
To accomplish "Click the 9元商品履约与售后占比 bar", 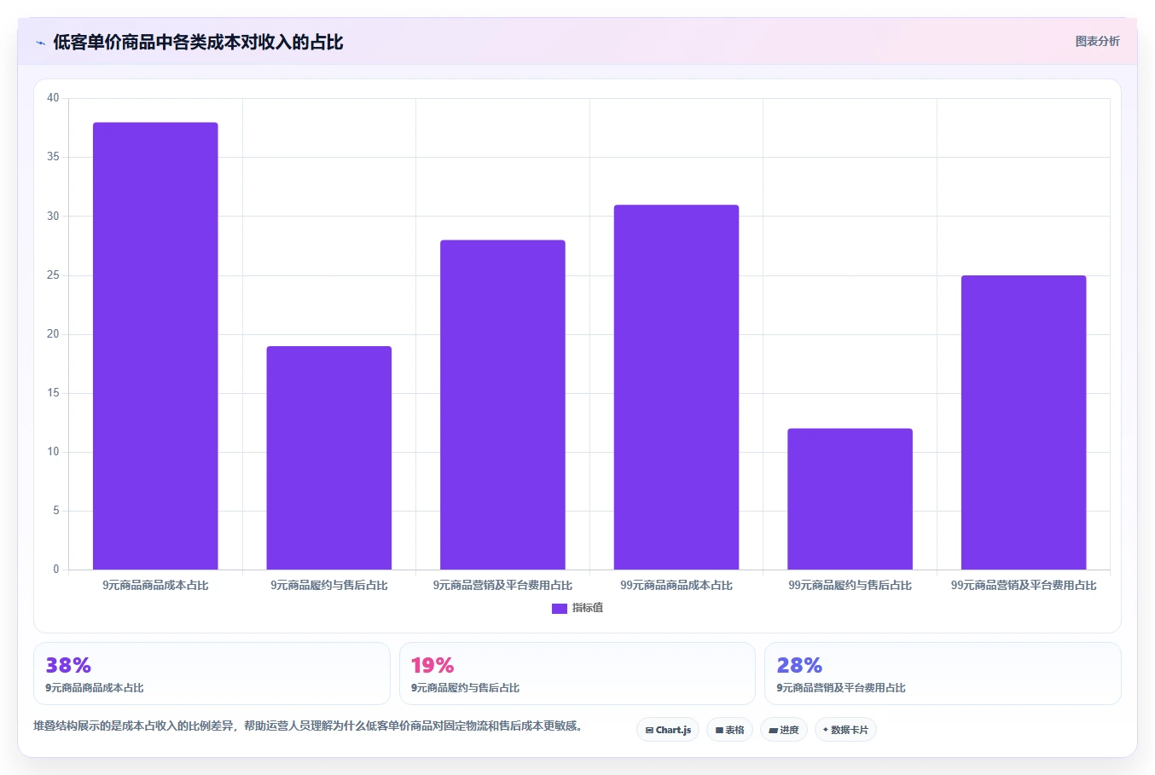I will pos(329,458).
